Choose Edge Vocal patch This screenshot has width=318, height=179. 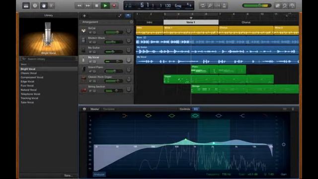click(27, 82)
